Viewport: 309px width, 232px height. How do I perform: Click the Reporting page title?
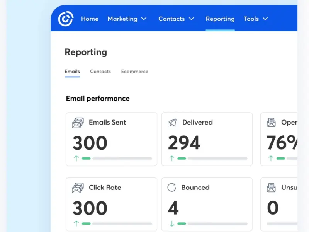point(86,52)
